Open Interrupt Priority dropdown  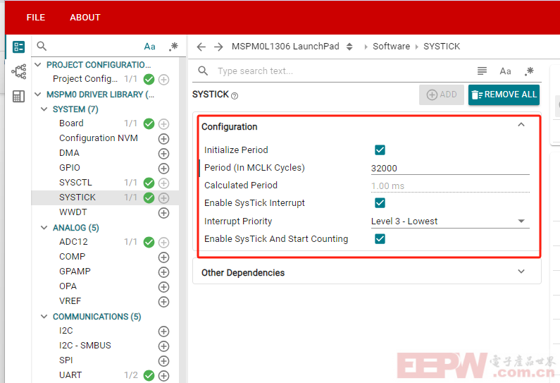click(450, 221)
